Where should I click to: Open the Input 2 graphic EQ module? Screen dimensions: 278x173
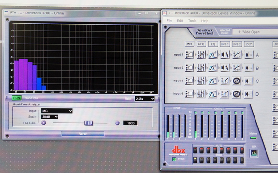(x=201, y=68)
